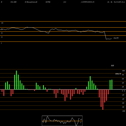Click the RSI axis label 30

[2, 37]
